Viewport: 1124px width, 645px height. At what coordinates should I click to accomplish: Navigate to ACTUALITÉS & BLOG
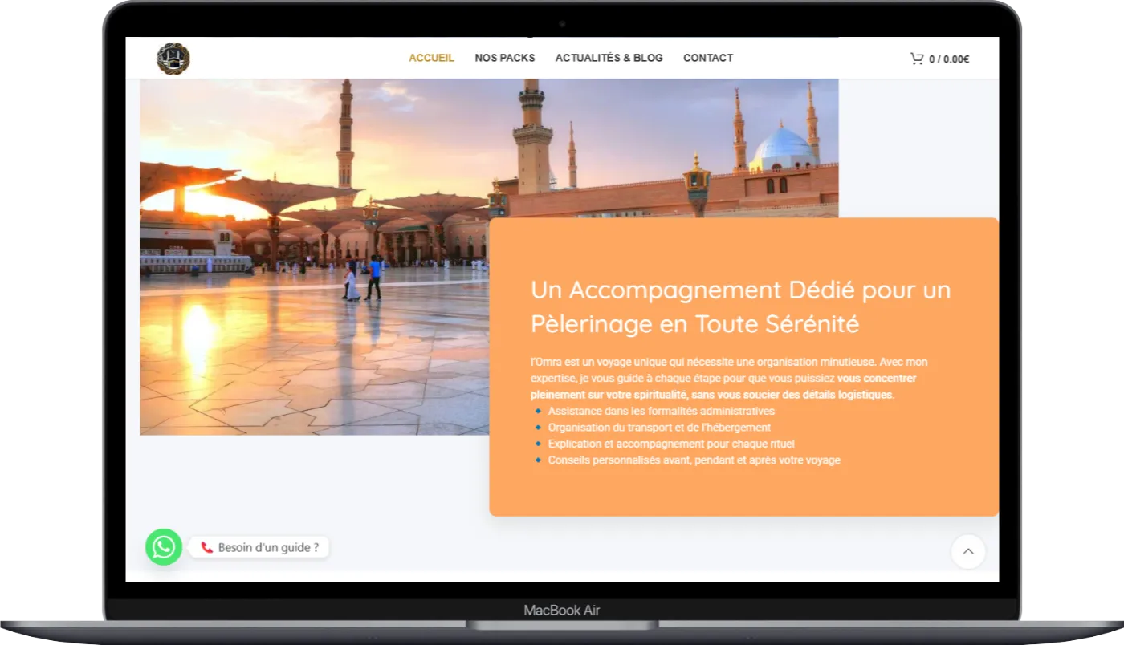(x=609, y=58)
